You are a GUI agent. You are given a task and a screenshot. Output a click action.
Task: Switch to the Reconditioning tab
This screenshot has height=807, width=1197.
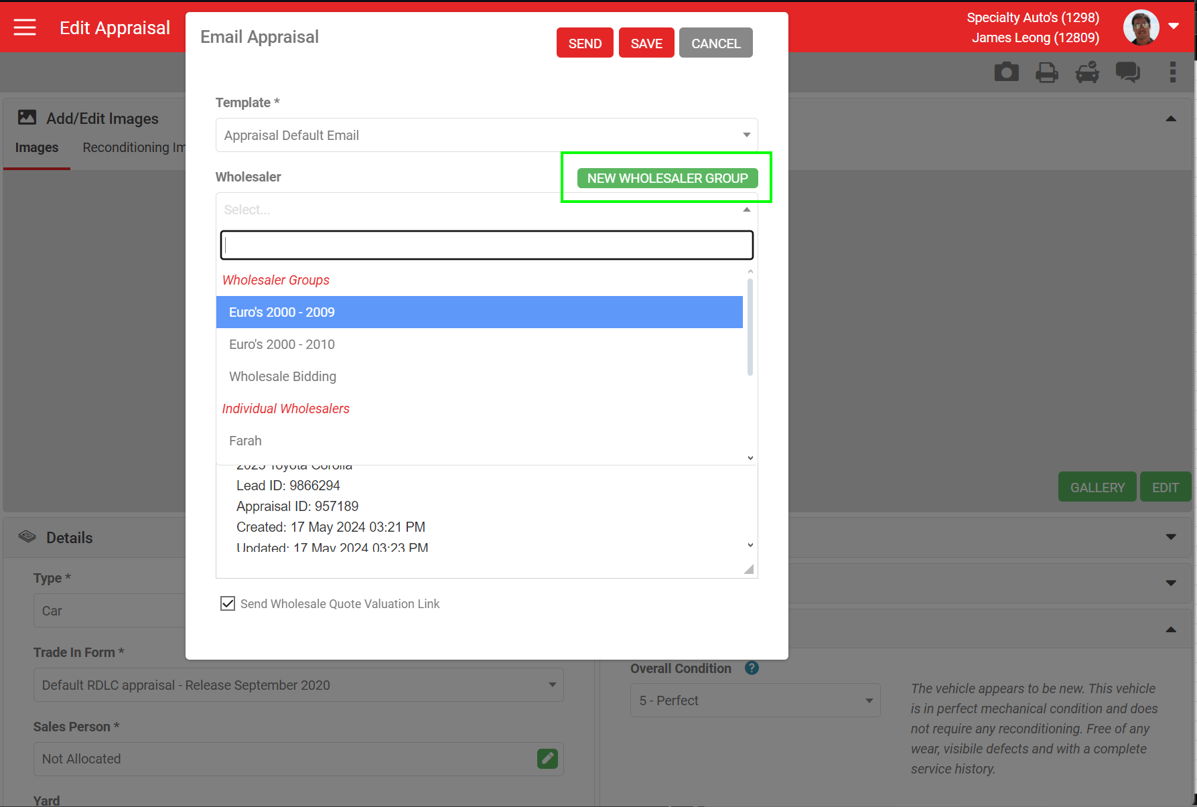click(x=134, y=147)
